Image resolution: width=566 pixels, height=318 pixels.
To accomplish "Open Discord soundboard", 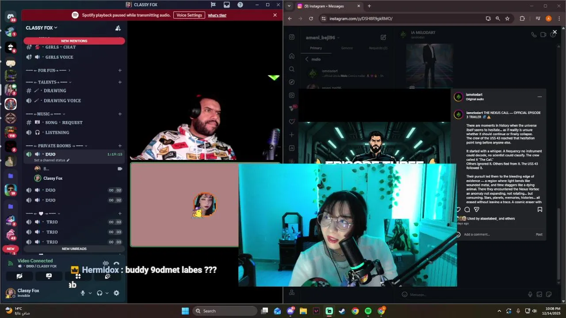I will (x=107, y=276).
